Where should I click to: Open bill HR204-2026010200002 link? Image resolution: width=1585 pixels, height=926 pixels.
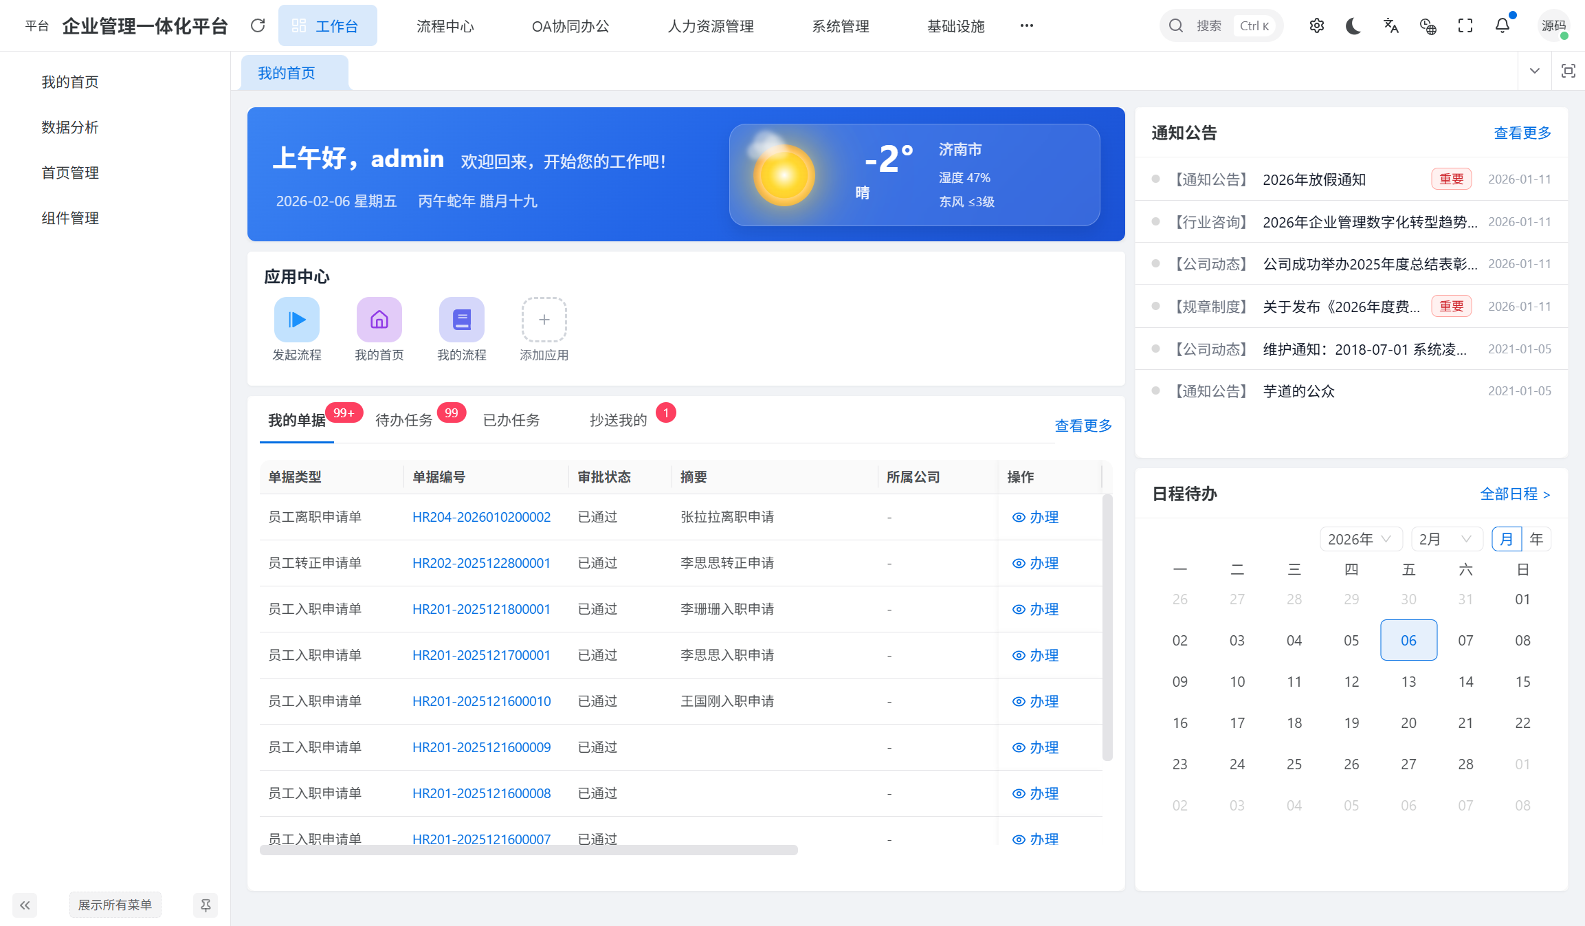(481, 517)
